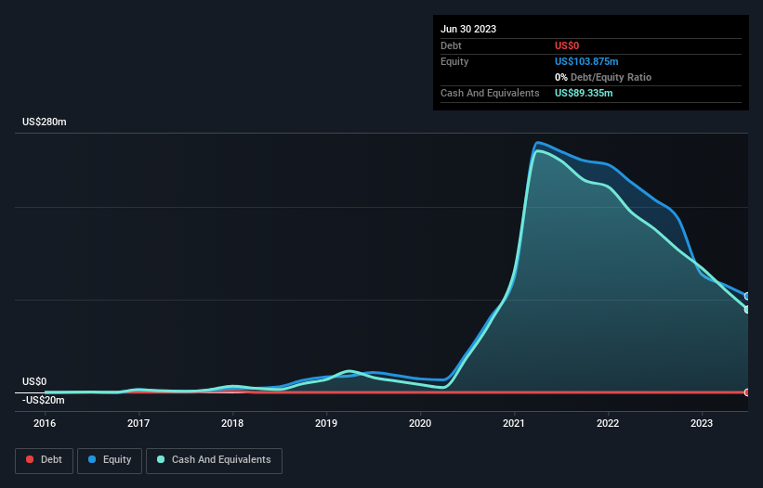Click the red US$0 debt value
763x488 pixels.
[567, 45]
